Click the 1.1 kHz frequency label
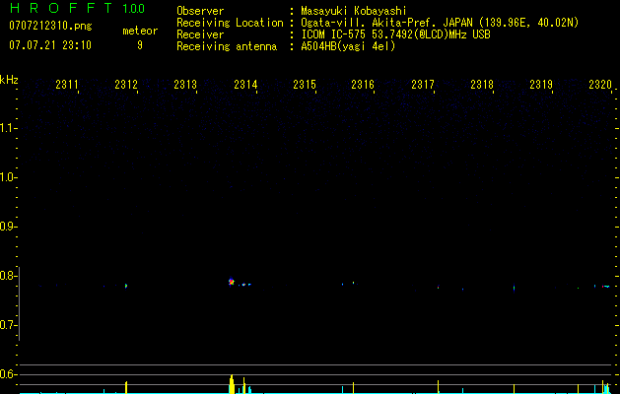Screen dimensions: 620x394 click(8, 128)
